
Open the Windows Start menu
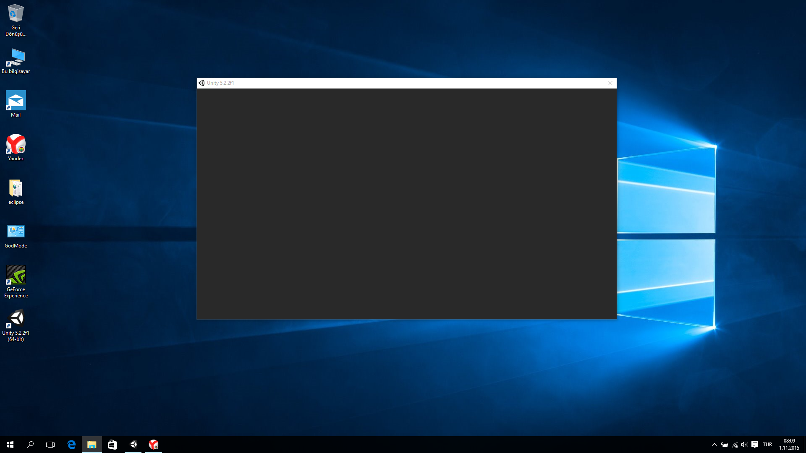(10, 445)
